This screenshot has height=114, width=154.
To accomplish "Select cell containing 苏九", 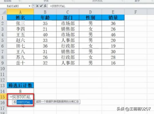I will [x=20, y=57].
